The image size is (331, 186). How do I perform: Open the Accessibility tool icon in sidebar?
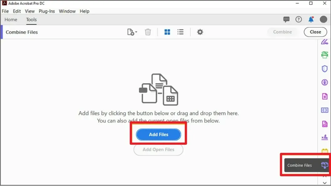pos(324,82)
